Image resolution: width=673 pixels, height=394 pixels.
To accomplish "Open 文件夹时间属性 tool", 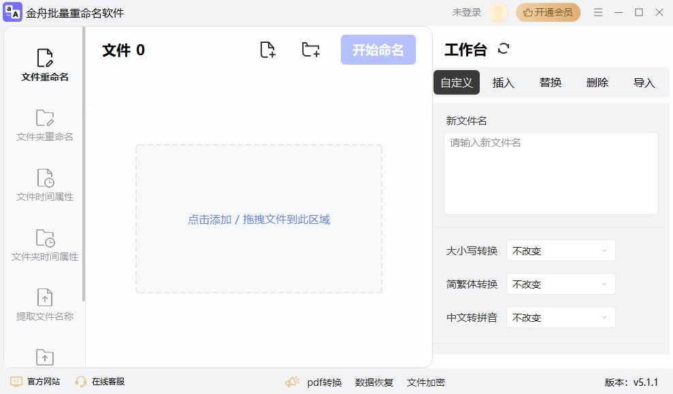I will click(x=44, y=244).
